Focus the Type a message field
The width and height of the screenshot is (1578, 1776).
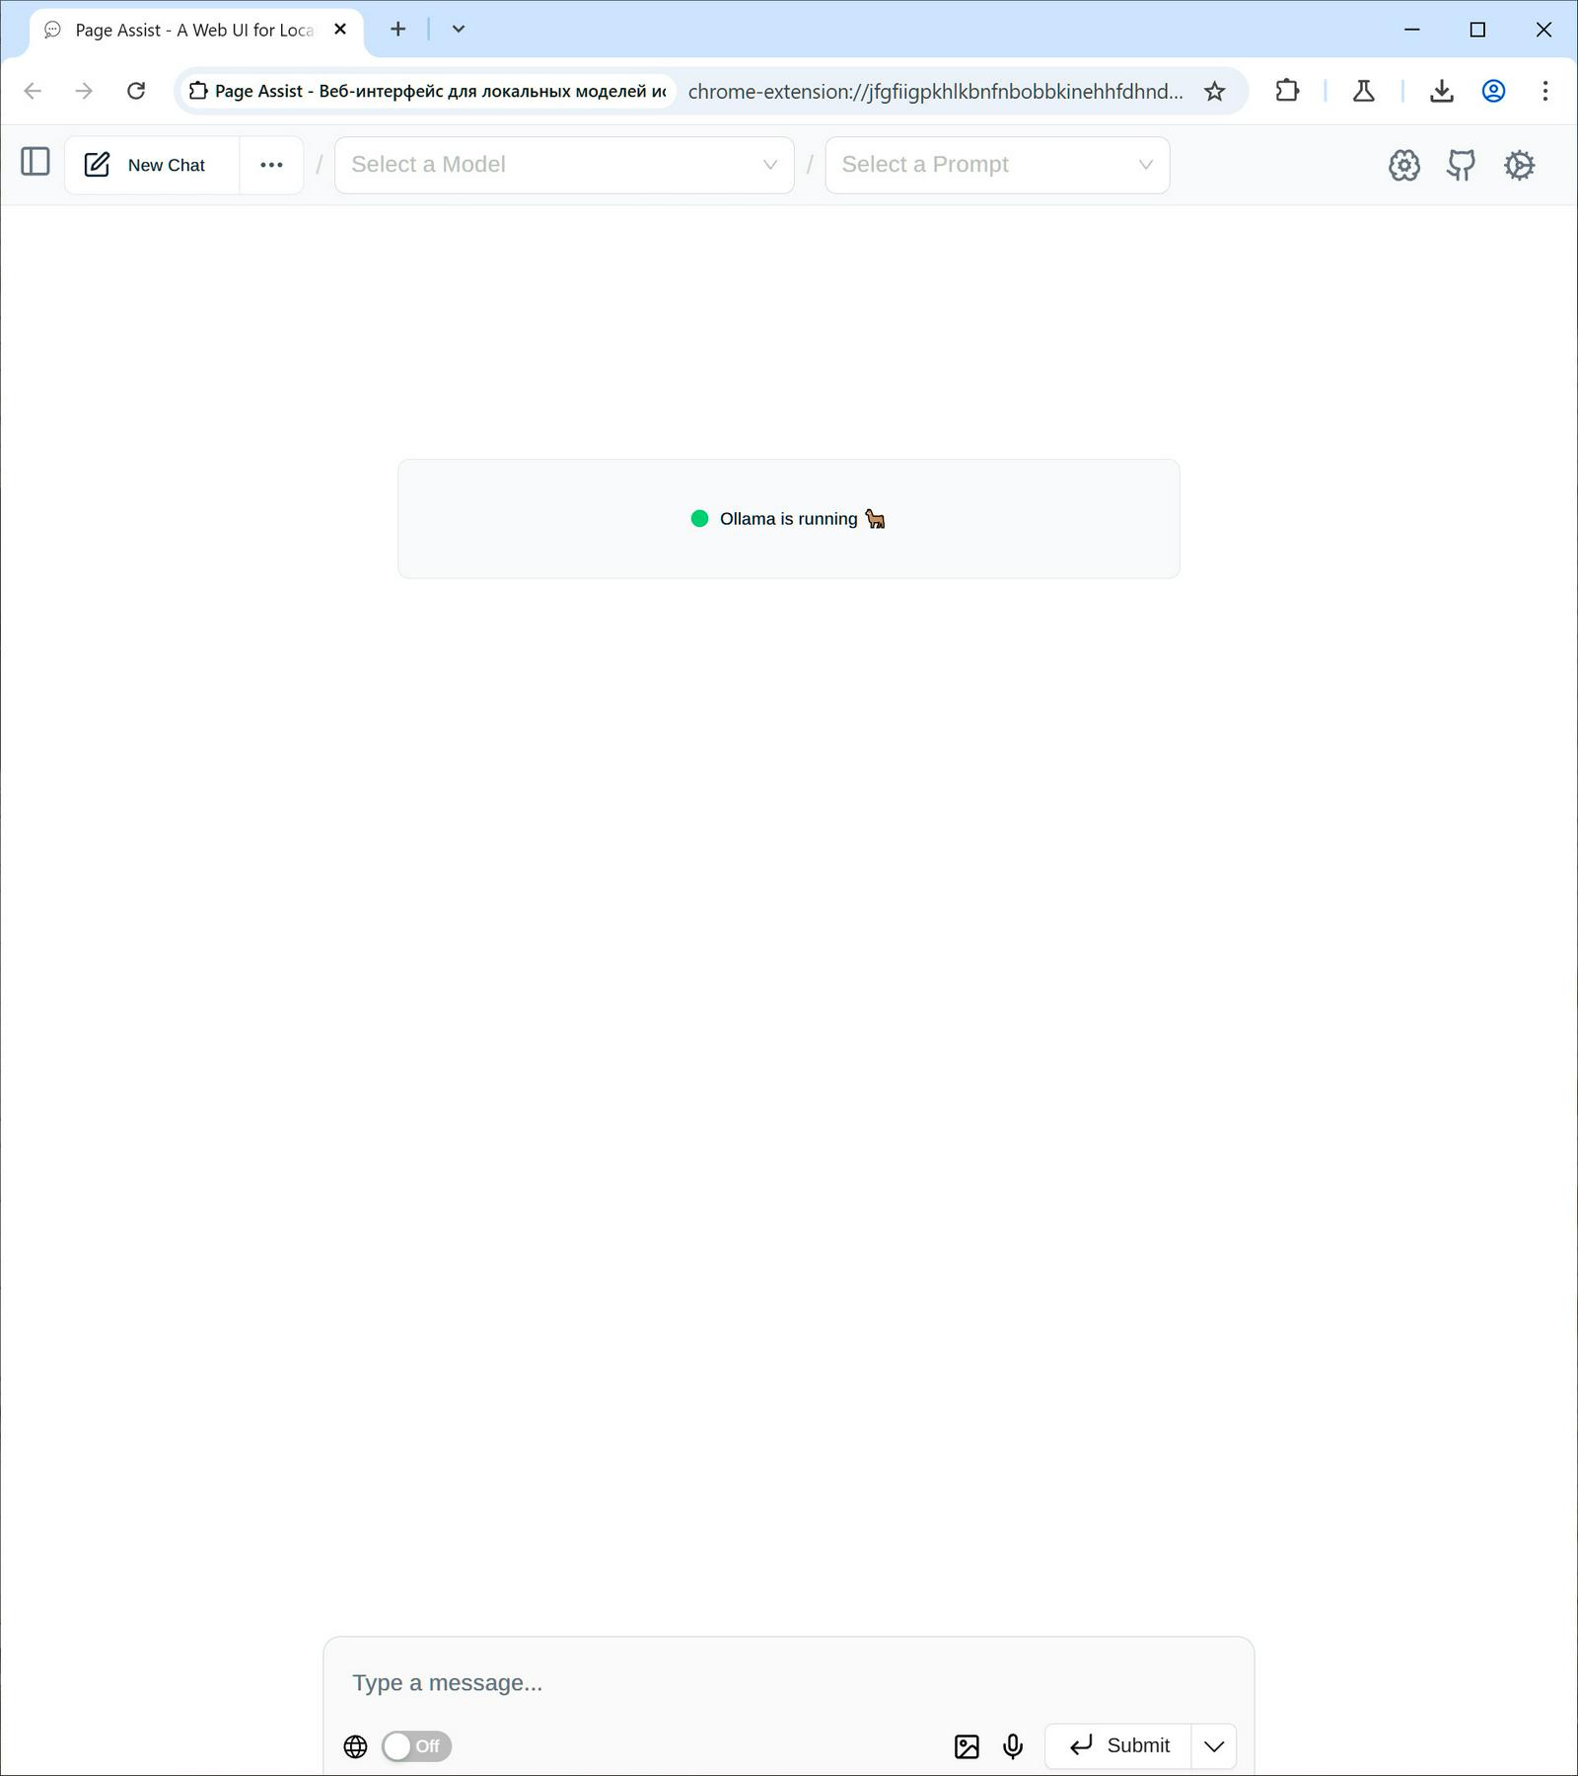tap(787, 1682)
